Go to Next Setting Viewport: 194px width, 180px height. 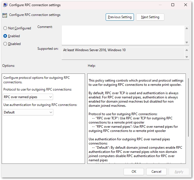click(150, 17)
